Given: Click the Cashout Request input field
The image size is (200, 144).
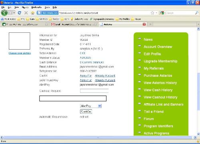Looking at the screenshot, I should pos(94,91).
